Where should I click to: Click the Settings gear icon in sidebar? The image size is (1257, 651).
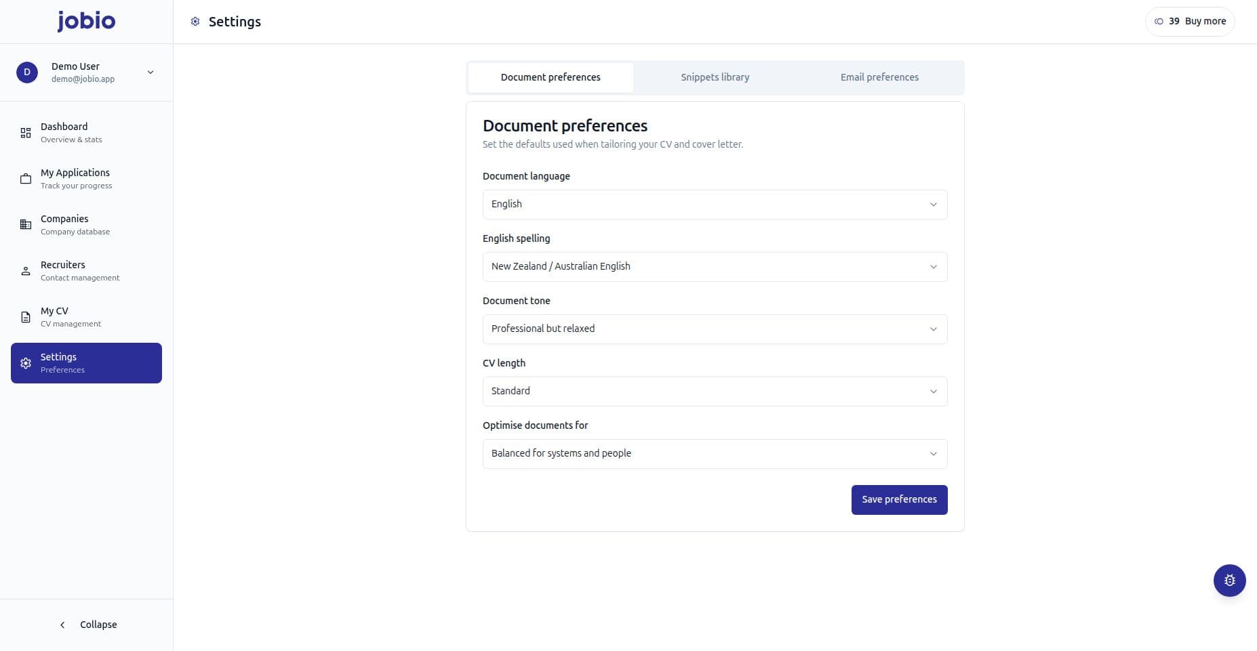pos(26,363)
